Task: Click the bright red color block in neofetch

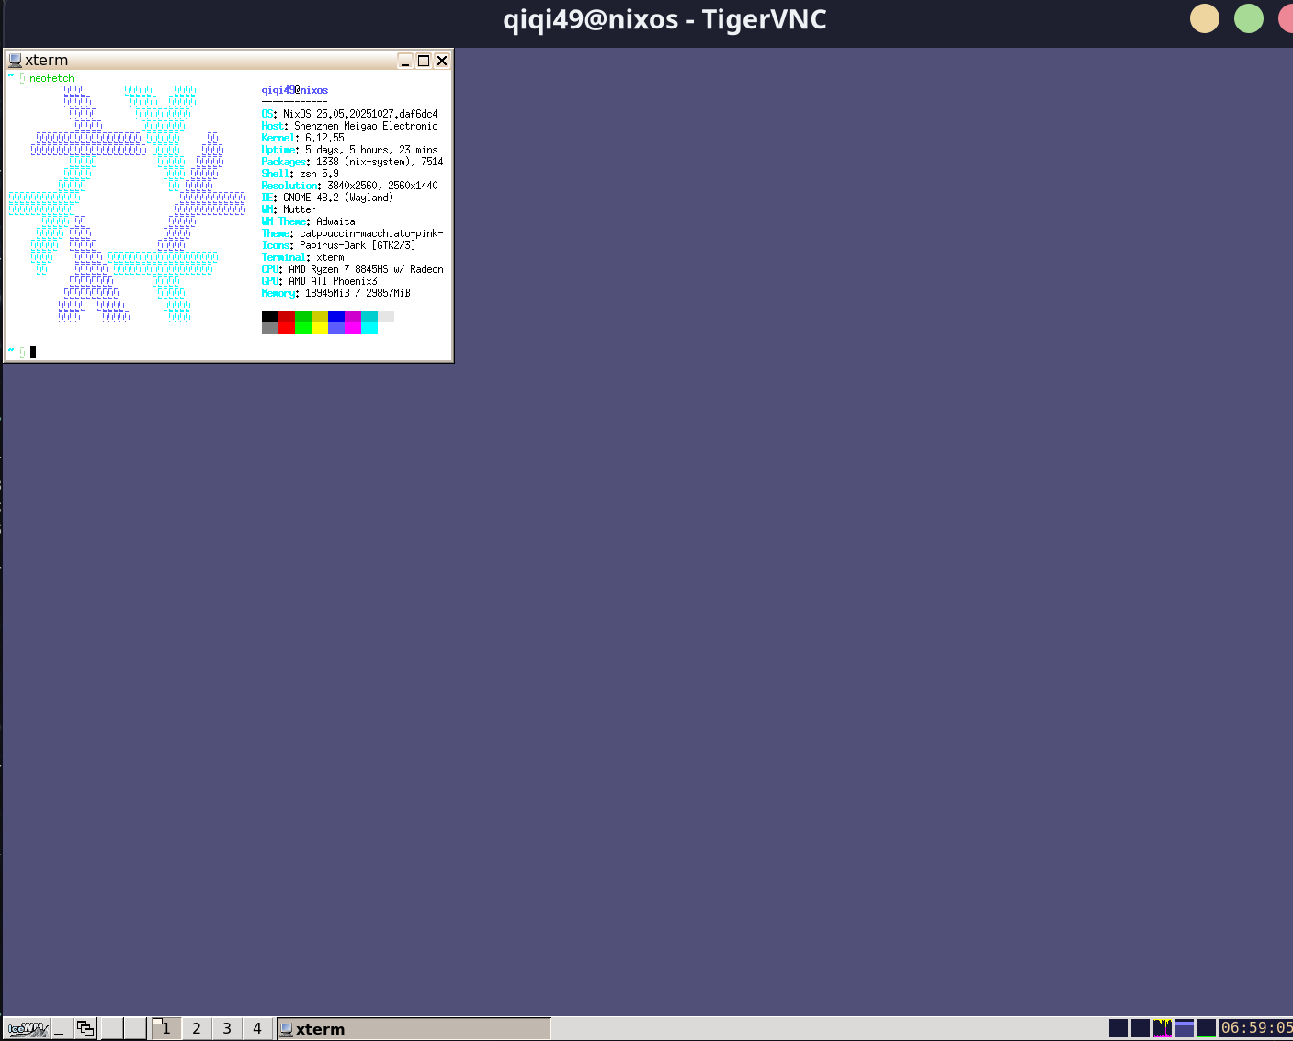Action: 287,328
